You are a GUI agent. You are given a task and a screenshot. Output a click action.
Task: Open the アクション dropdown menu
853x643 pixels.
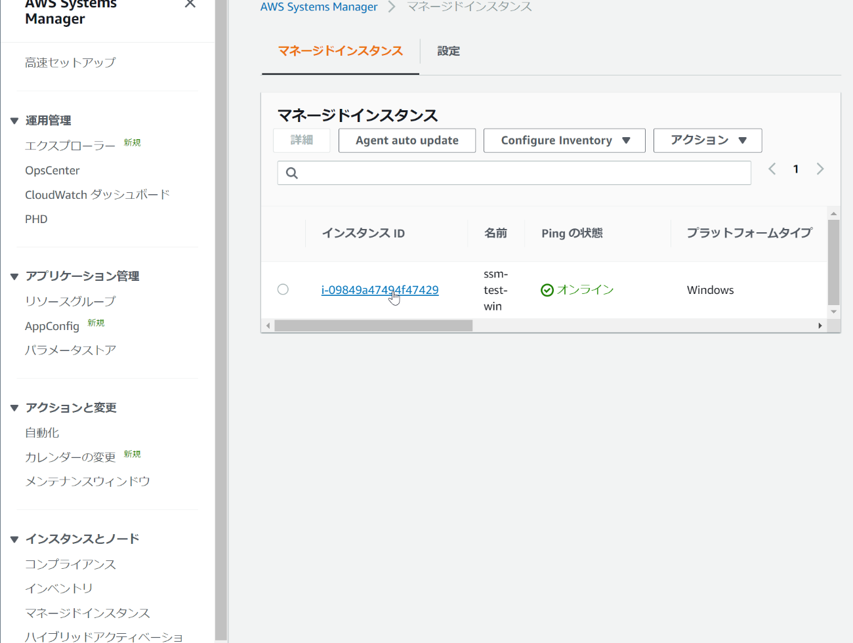pos(708,140)
